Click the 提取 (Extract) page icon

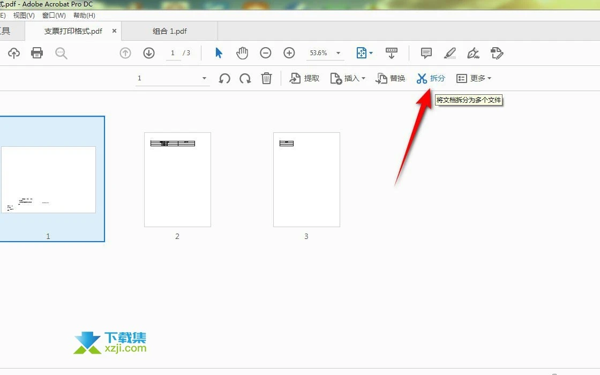point(304,78)
